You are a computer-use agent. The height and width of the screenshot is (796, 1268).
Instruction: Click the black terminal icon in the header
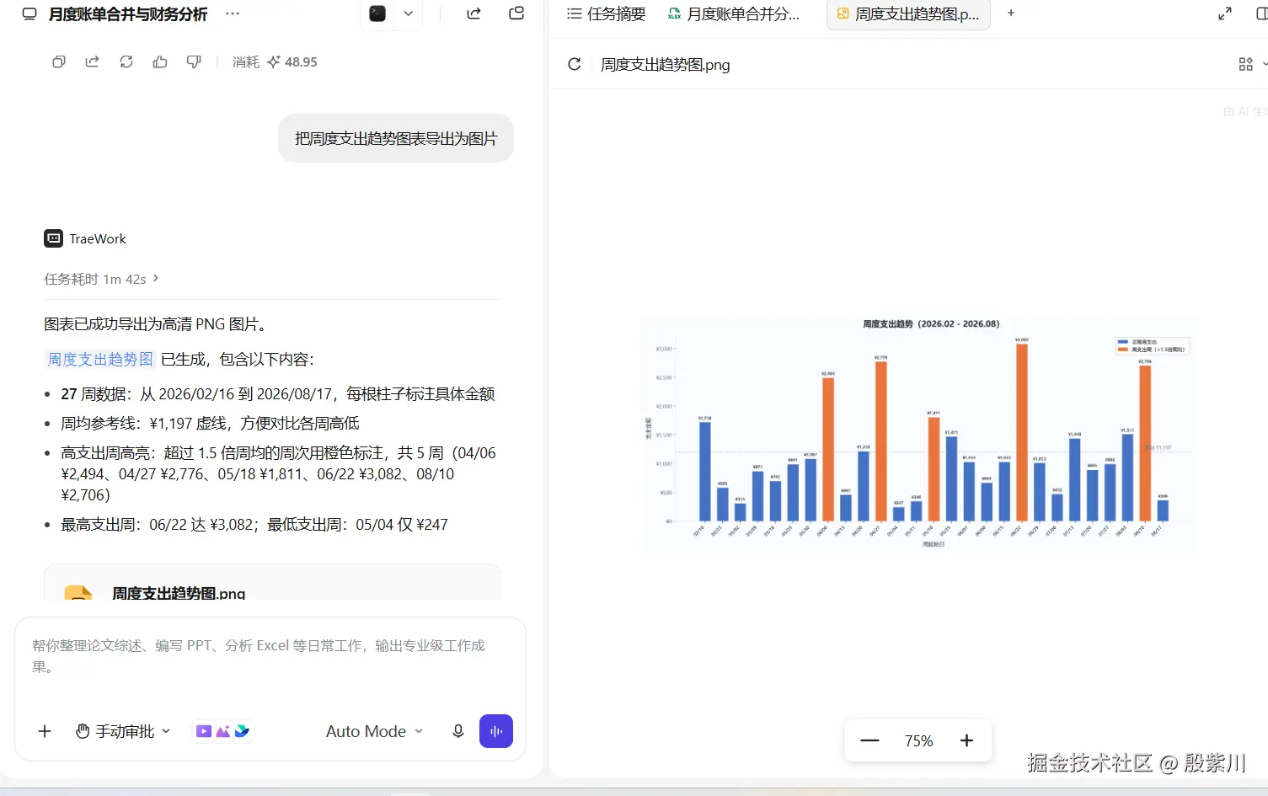point(377,13)
